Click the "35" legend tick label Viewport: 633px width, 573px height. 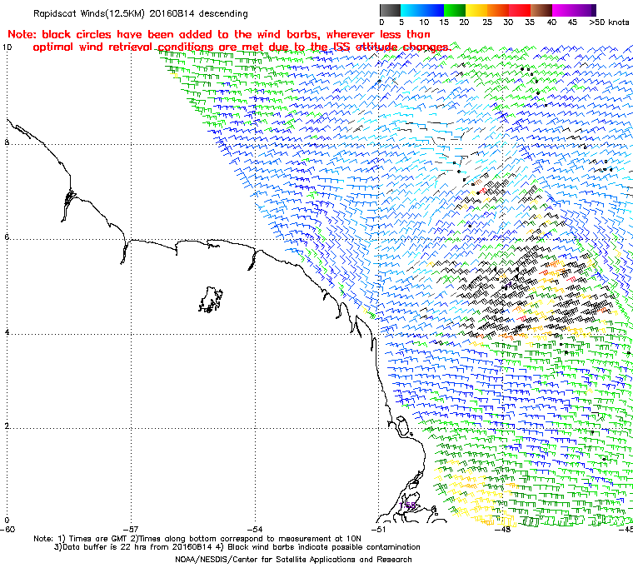530,22
